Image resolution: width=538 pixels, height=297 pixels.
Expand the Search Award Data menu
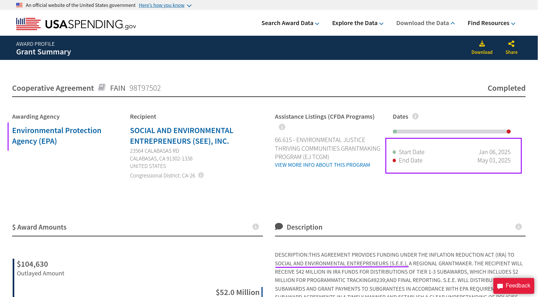(x=290, y=23)
